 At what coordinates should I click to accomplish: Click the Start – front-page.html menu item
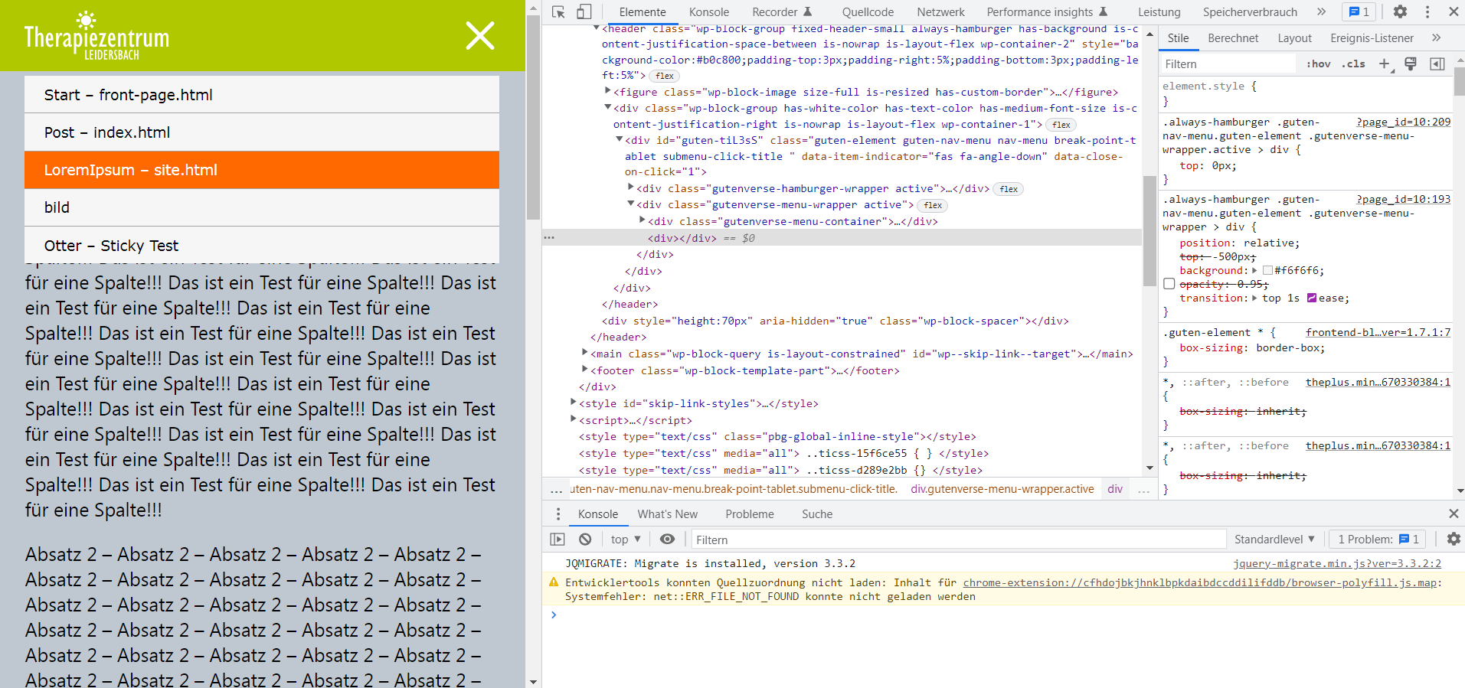click(x=262, y=94)
